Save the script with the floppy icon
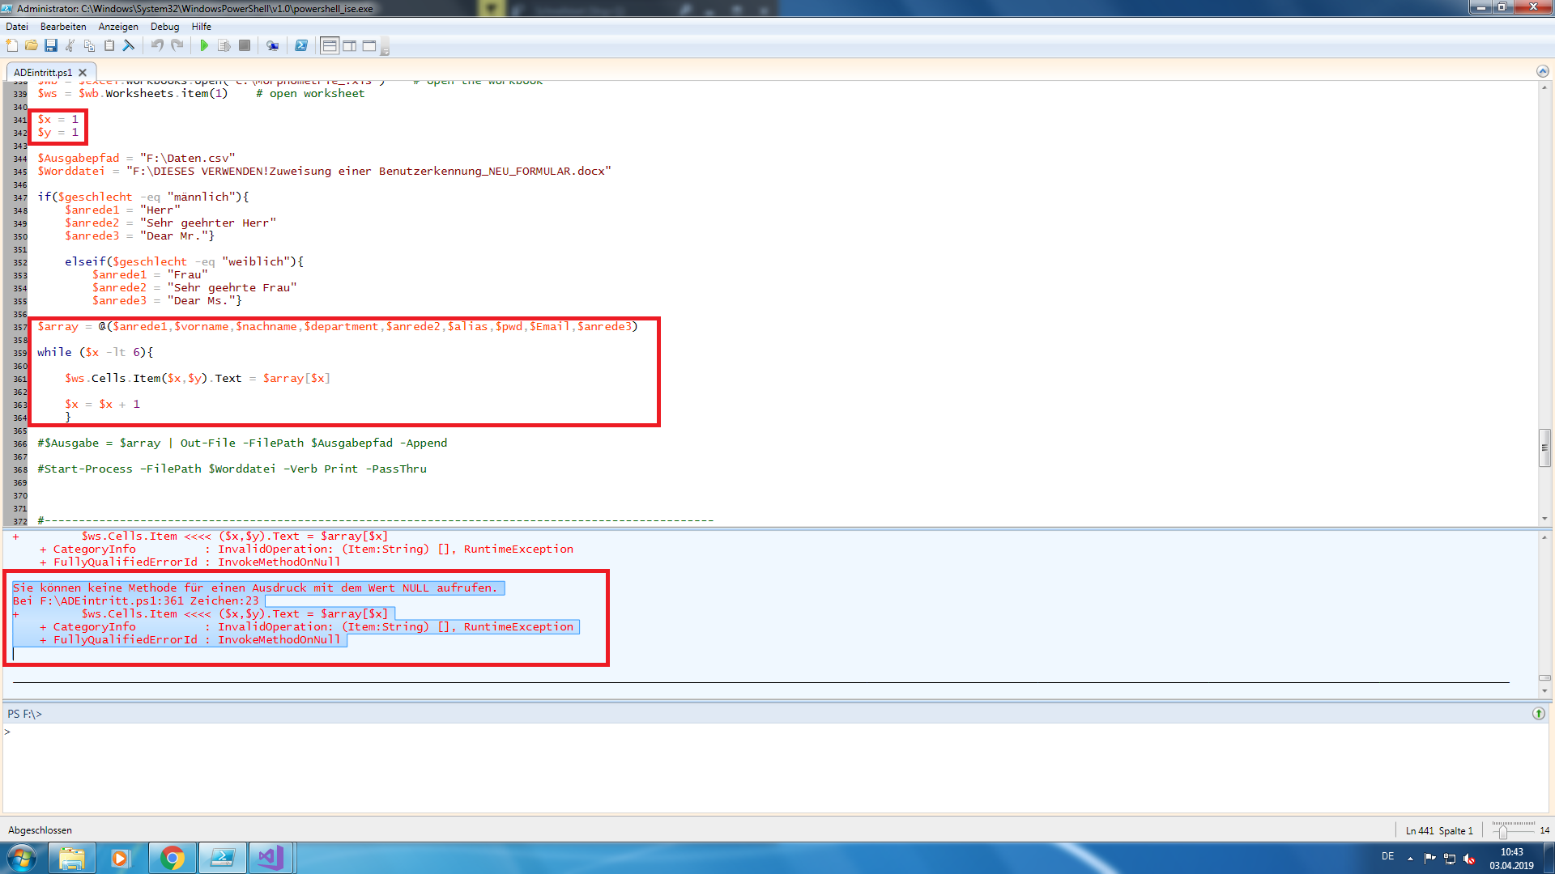 coord(51,46)
